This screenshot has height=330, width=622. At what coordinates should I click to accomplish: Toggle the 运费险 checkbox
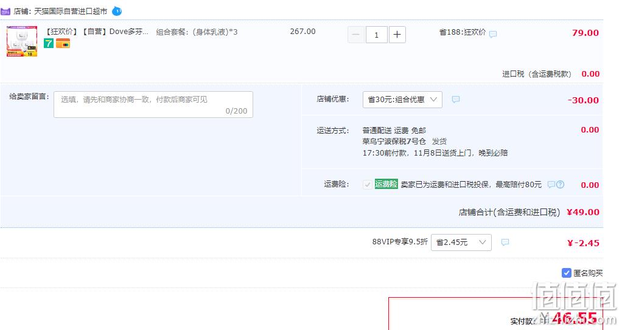click(368, 185)
